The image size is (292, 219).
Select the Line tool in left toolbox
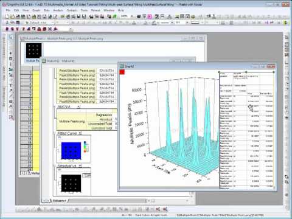[x=11, y=96]
